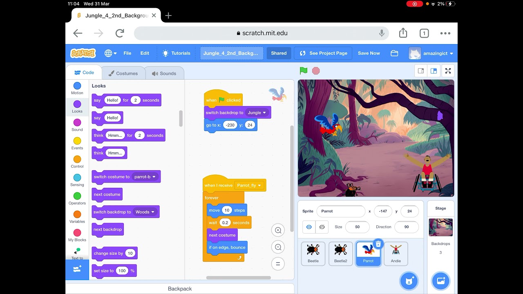This screenshot has height=294, width=523.
Task: Stop the project with the red stop icon
Action: point(316,71)
